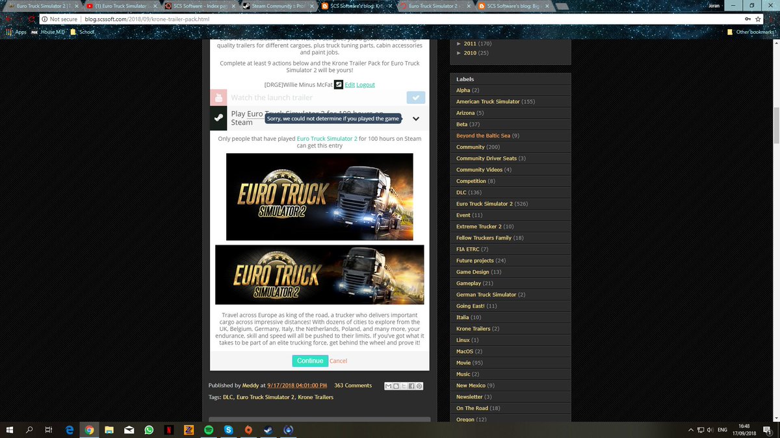
Task: Open Origin from the taskbar
Action: tap(249, 430)
